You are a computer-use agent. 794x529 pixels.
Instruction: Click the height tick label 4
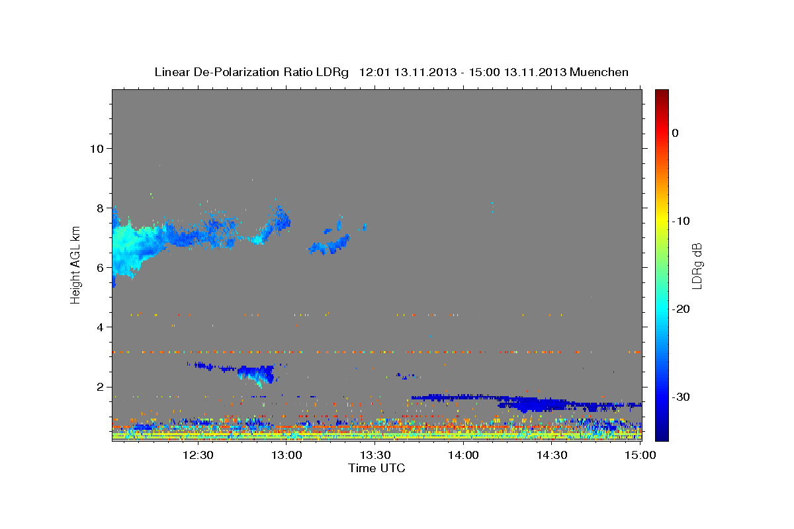tap(99, 327)
